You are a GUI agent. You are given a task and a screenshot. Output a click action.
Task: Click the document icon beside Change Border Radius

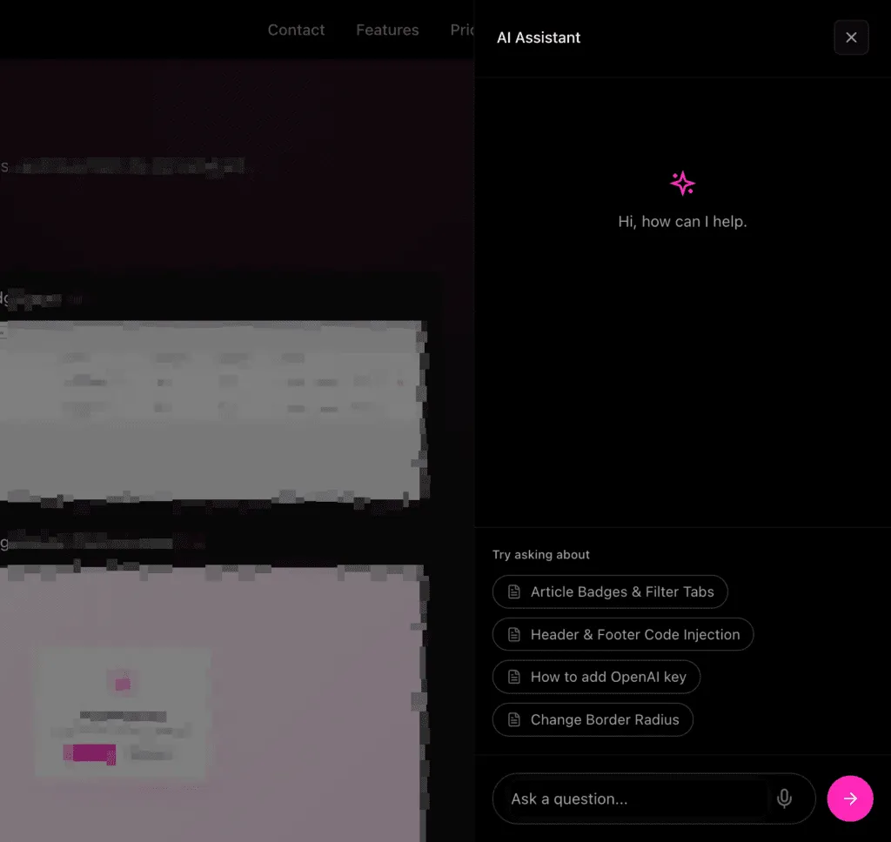[x=513, y=719]
